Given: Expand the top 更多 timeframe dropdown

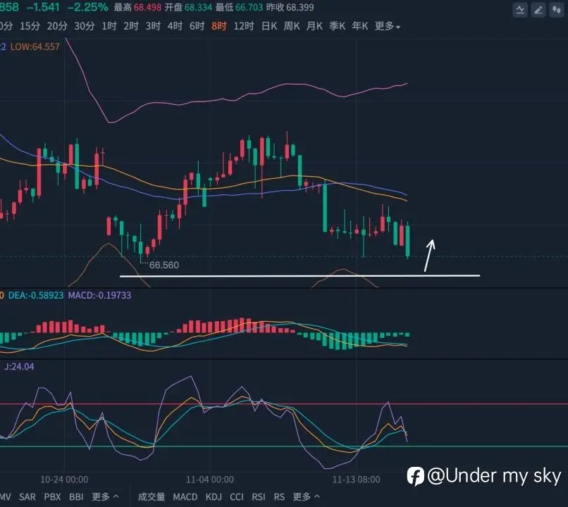Looking at the screenshot, I should 387,26.
